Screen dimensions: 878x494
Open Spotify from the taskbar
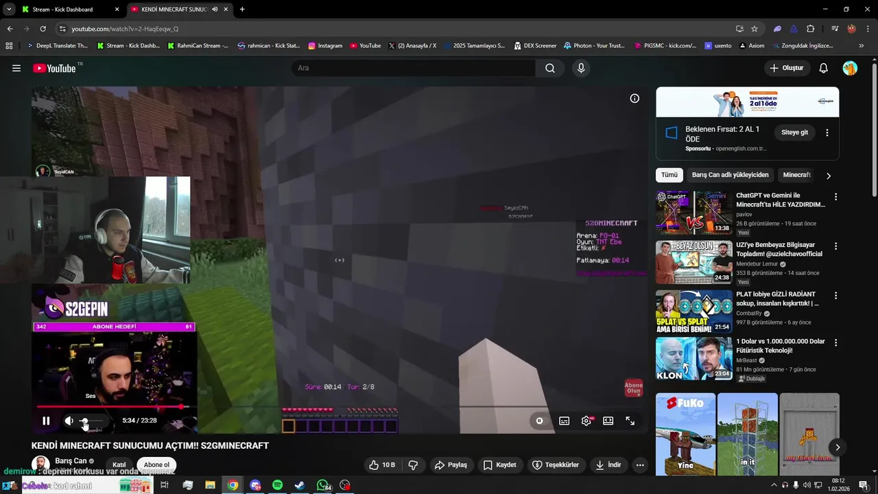[277, 485]
